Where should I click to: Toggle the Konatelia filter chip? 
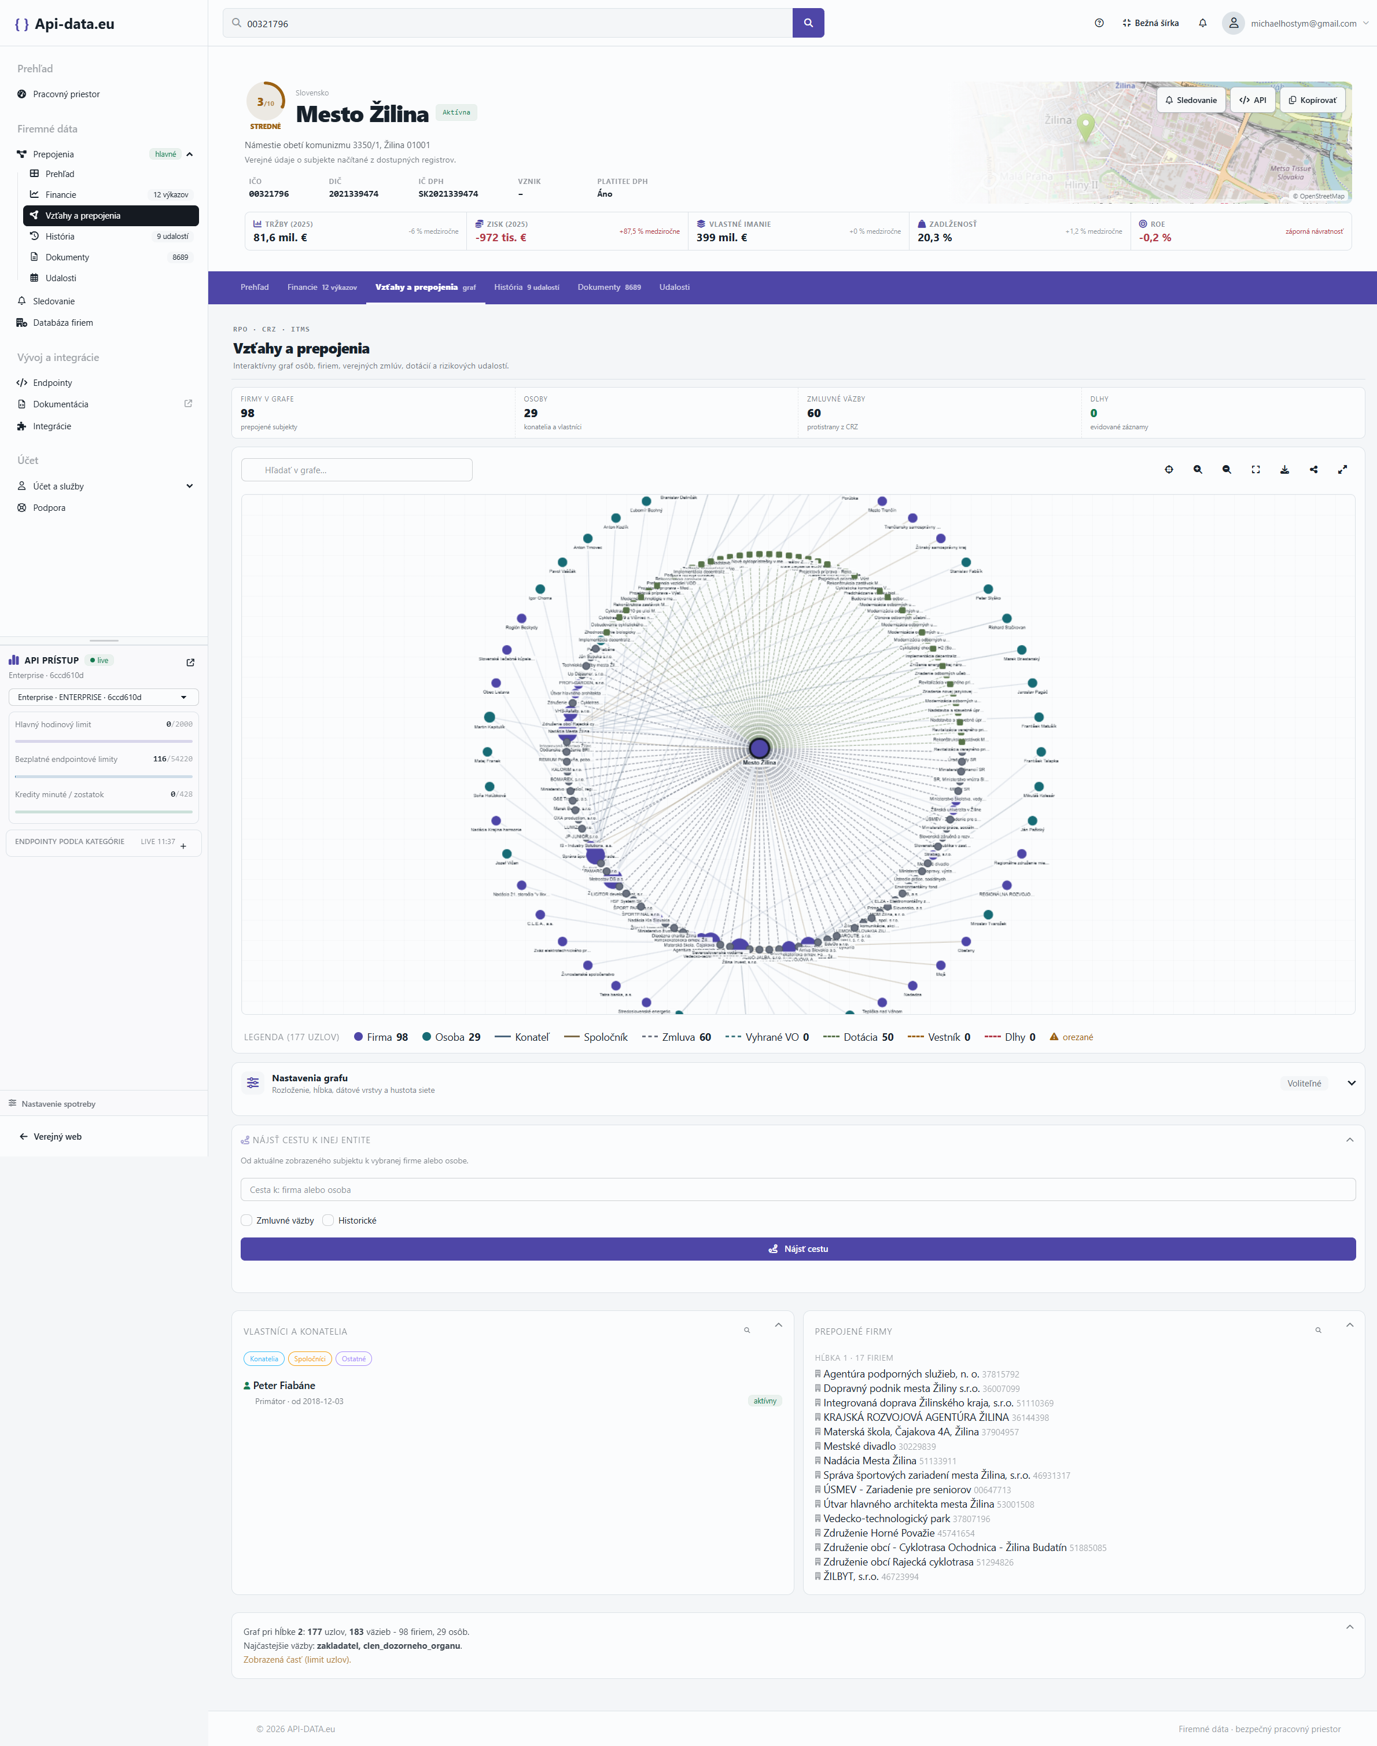(264, 1359)
